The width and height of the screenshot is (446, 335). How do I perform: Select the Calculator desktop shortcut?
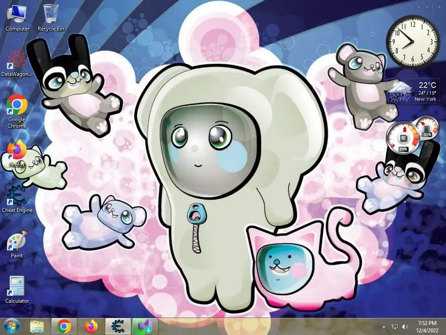pos(17,290)
